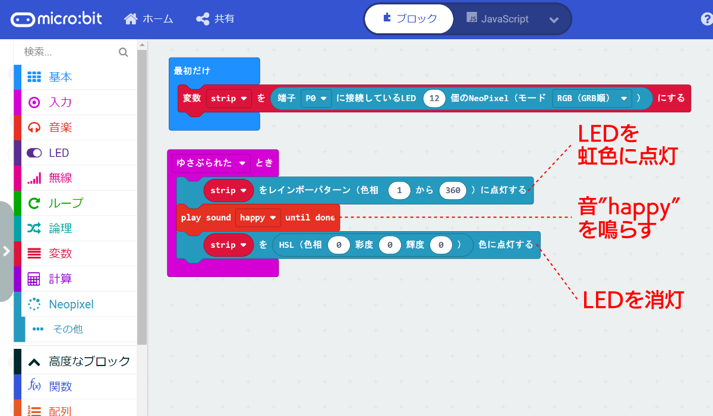713x416 pixels.
Task: Open the happy sound selection dropdown
Action: point(258,218)
